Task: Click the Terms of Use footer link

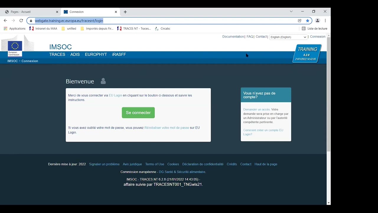Action: coord(154,164)
